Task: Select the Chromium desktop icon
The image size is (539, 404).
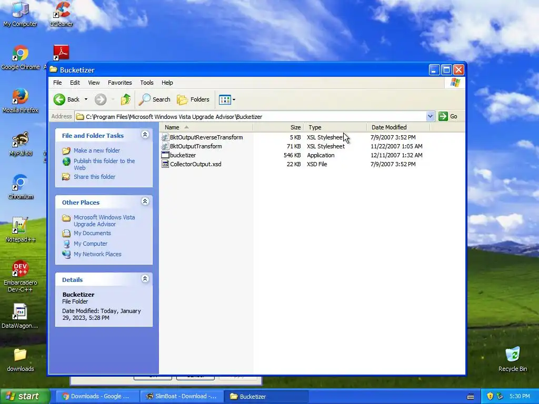Action: click(21, 187)
